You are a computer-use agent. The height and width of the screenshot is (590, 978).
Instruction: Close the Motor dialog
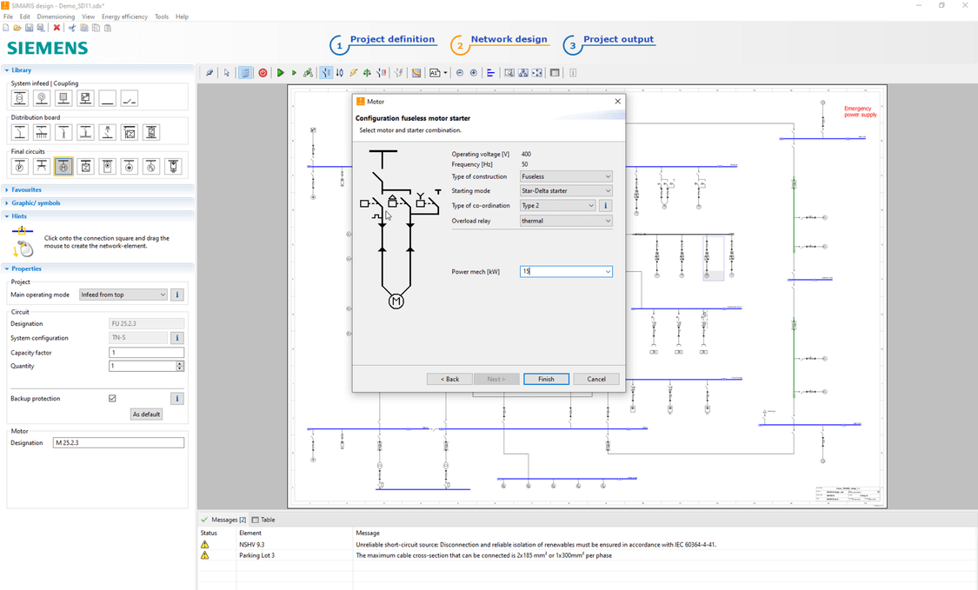(x=617, y=101)
